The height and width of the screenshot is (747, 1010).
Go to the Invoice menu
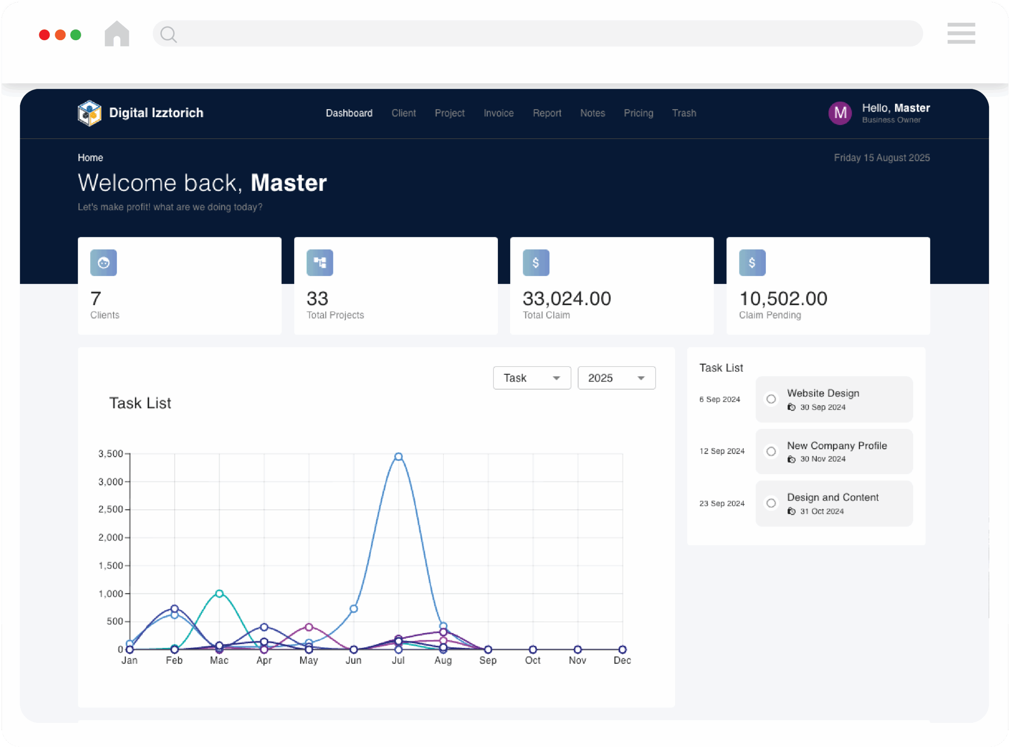click(x=498, y=113)
